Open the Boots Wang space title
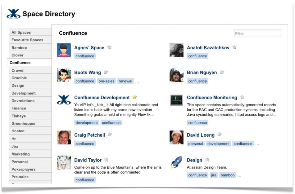Image resolution: width=295 pixels, height=194 pixels. point(88,73)
